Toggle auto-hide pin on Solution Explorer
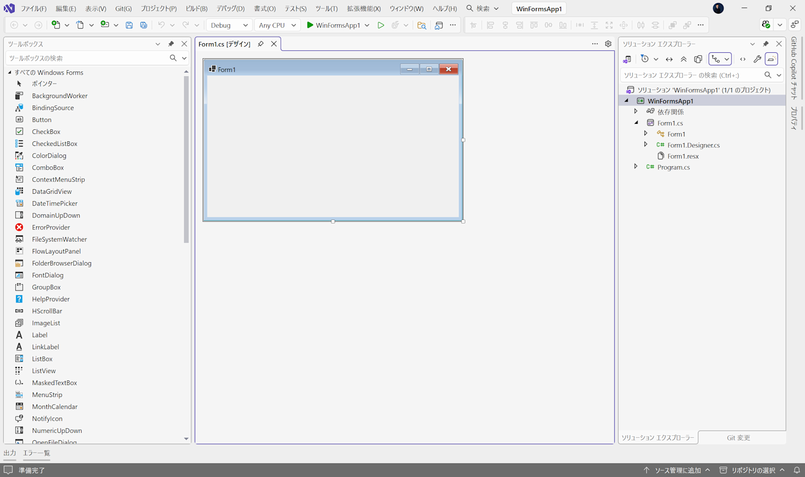The image size is (805, 477). (766, 44)
